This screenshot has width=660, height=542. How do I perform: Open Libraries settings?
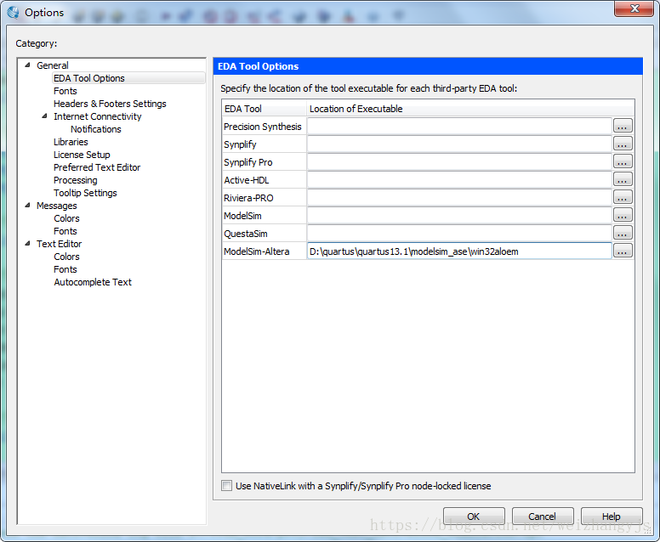(71, 142)
